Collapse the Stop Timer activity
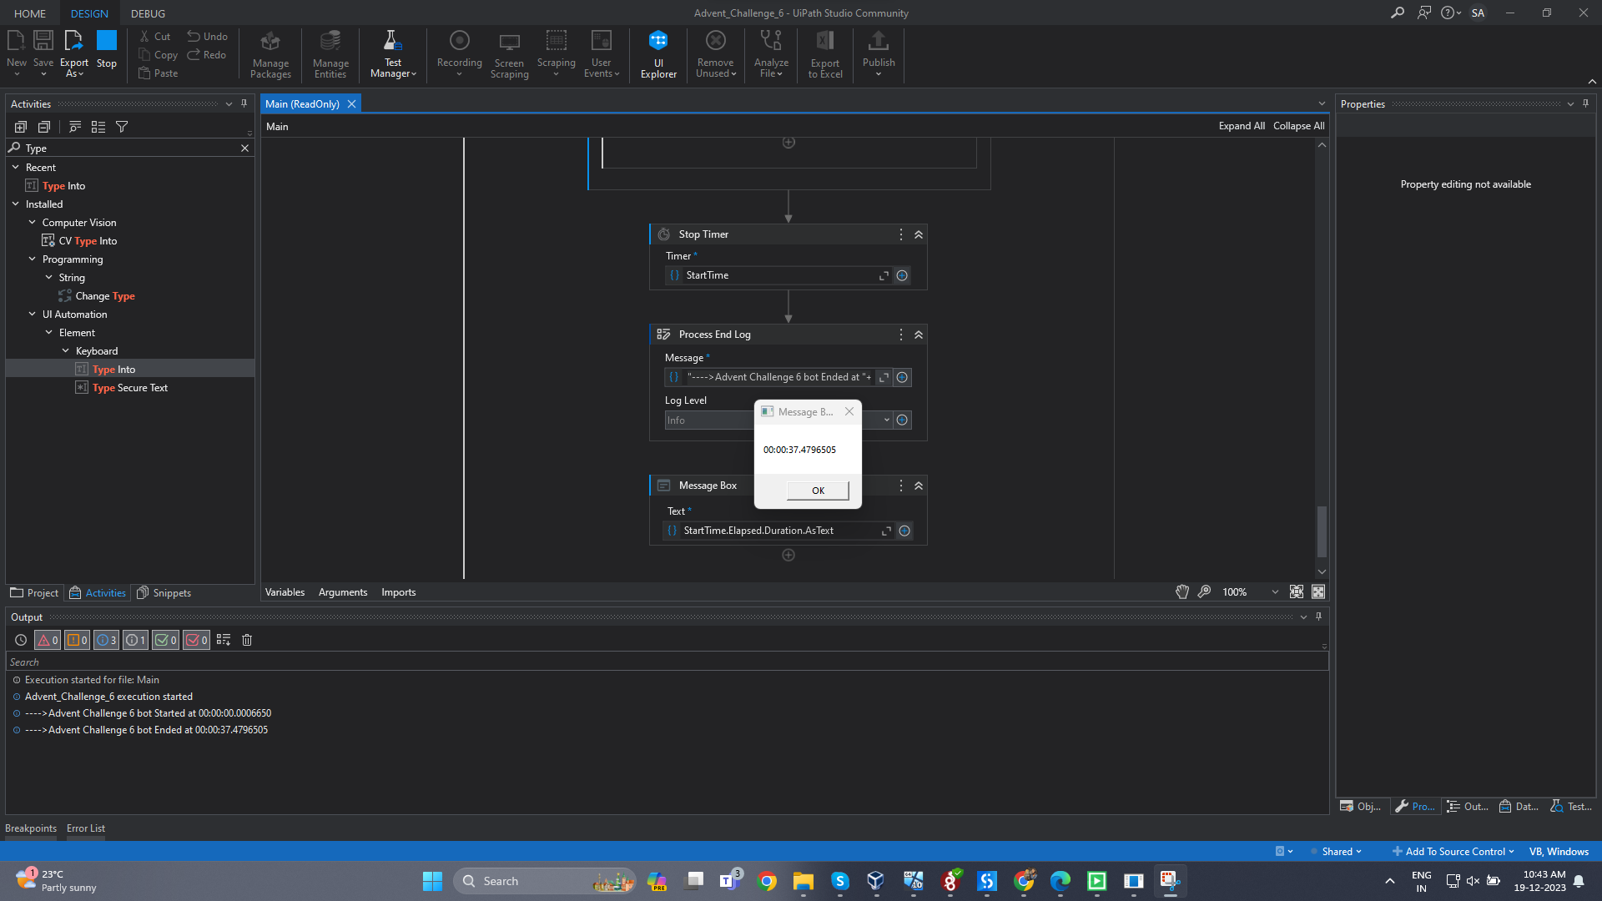Screen dimensions: 1602x901 coord(919,234)
